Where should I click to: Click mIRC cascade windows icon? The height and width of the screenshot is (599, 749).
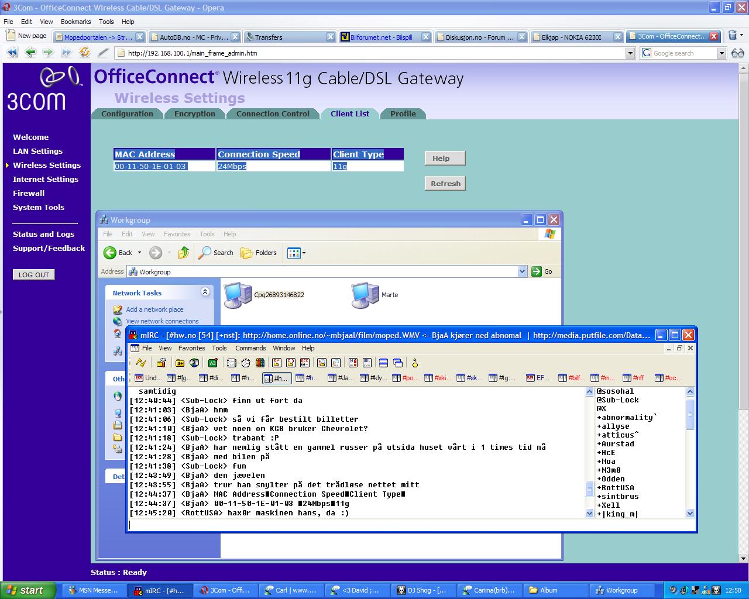pyautogui.click(x=398, y=363)
